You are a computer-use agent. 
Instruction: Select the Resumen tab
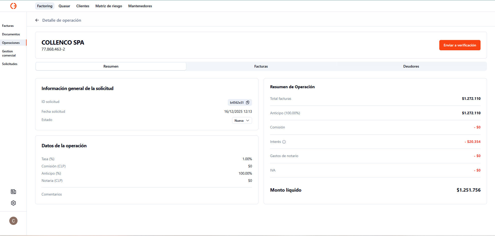pos(111,66)
